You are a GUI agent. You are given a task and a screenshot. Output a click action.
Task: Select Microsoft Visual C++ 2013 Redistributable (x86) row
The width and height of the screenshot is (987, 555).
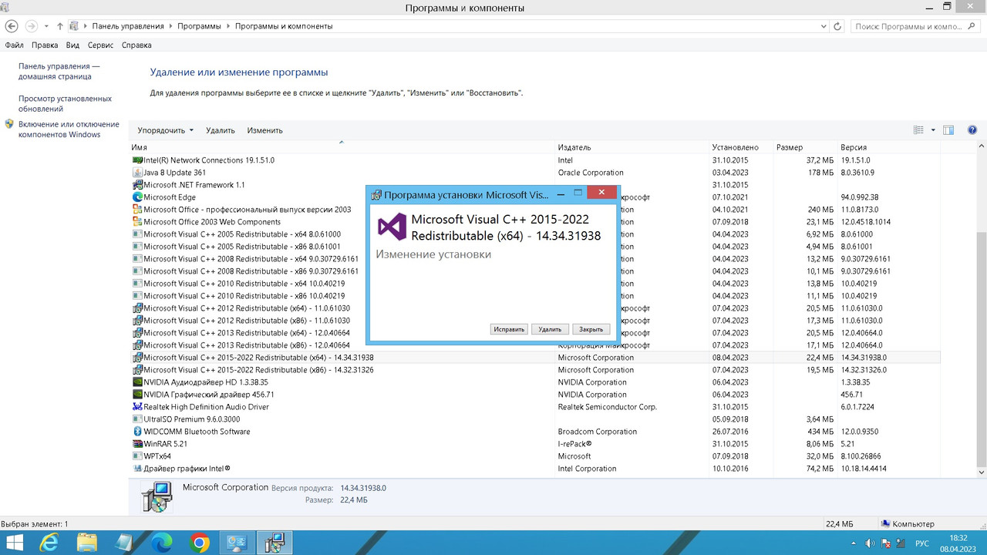coord(535,345)
